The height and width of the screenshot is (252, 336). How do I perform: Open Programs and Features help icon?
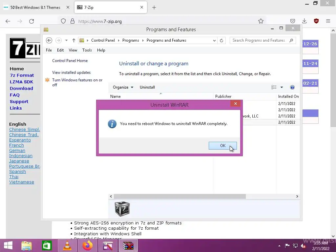click(292, 87)
